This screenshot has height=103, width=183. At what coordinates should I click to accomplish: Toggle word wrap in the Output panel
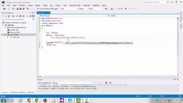[x=110, y=83]
